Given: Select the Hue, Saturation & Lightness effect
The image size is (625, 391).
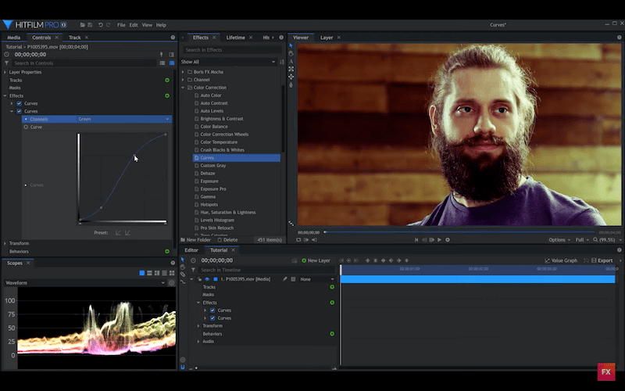Looking at the screenshot, I should [228, 212].
